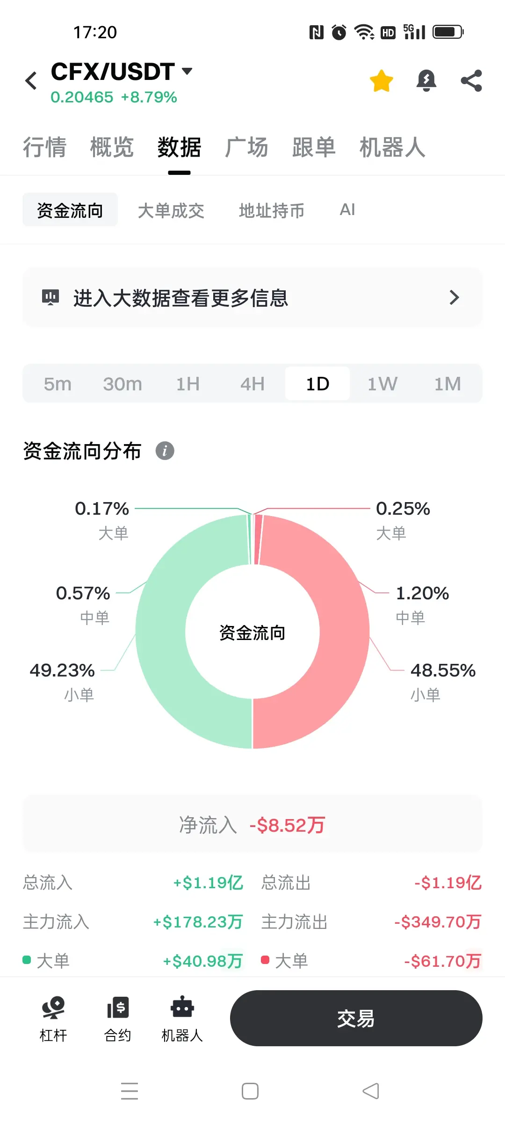The image size is (505, 1122).
Task: Tap the back arrow icon
Action: (31, 81)
